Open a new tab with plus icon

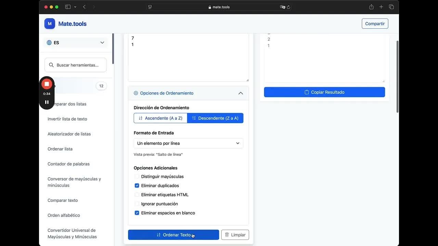coord(381,7)
